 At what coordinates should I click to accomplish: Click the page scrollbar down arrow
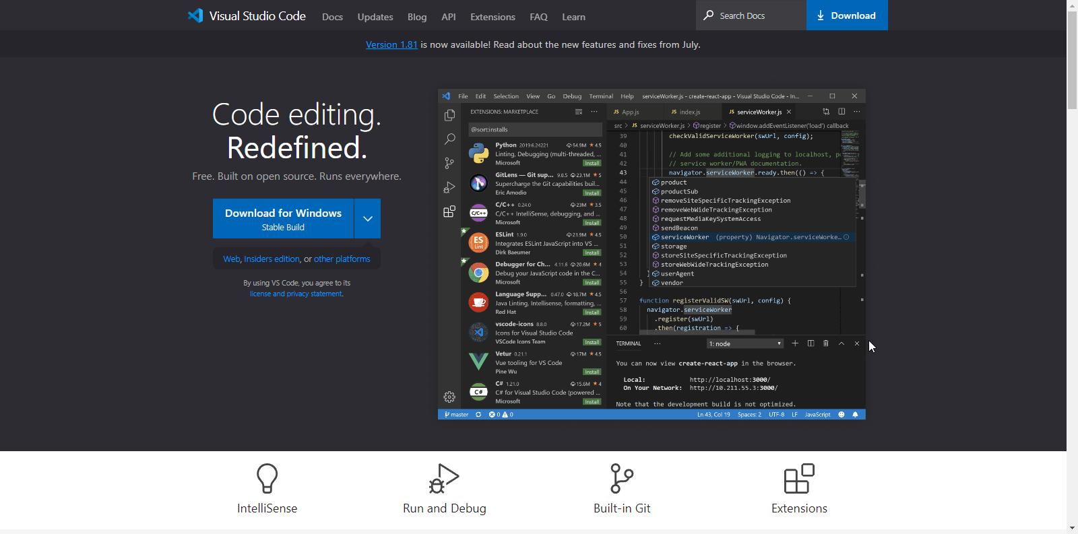(1072, 528)
